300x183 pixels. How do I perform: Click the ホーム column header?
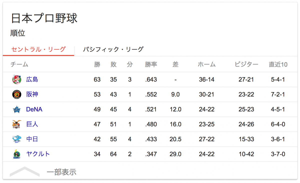pyautogui.click(x=207, y=64)
